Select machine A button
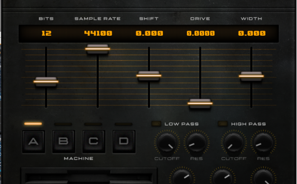Image resolution: width=297 pixels, height=184 pixels. [33, 142]
